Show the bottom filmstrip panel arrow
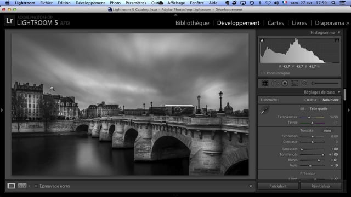The image size is (351, 197). [x=175, y=195]
